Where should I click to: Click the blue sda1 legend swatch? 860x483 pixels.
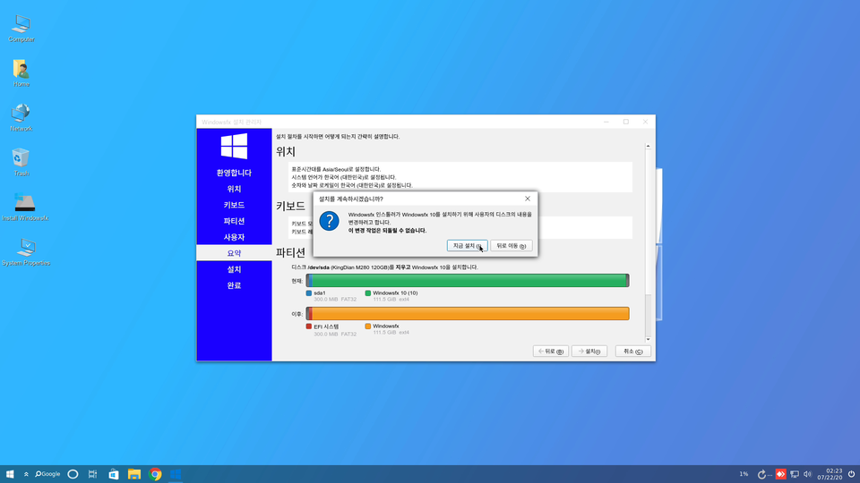pyautogui.click(x=309, y=293)
